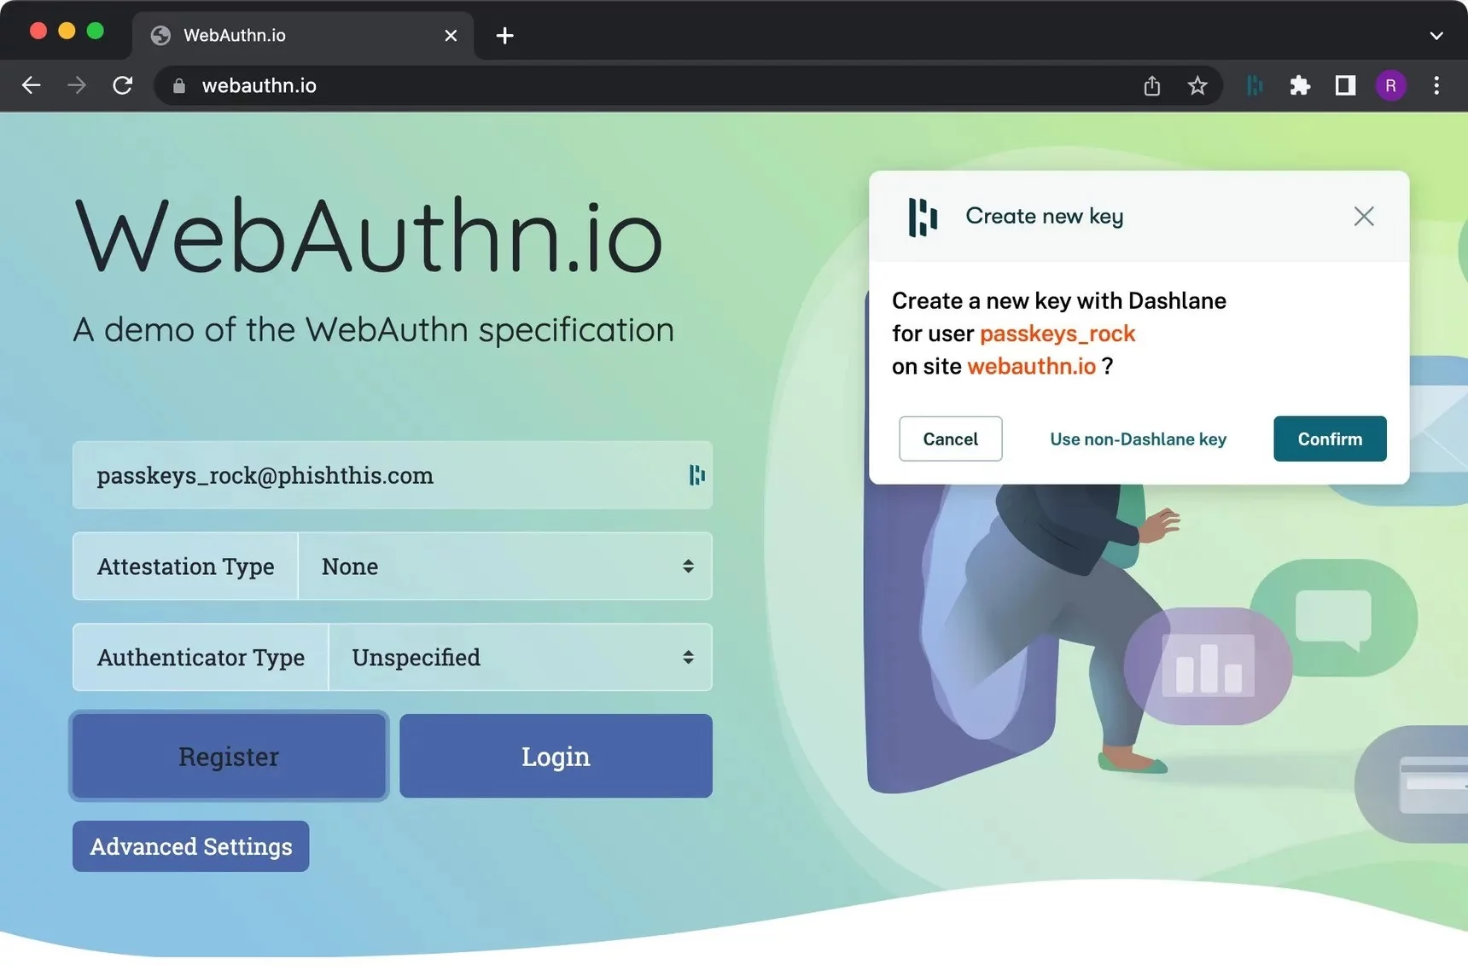Select the WebAuthn.io tab
Screen dimensions: 1468x970
(303, 35)
